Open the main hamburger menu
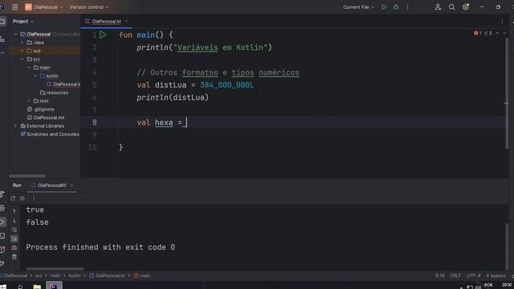514x289 pixels. [x=14, y=7]
